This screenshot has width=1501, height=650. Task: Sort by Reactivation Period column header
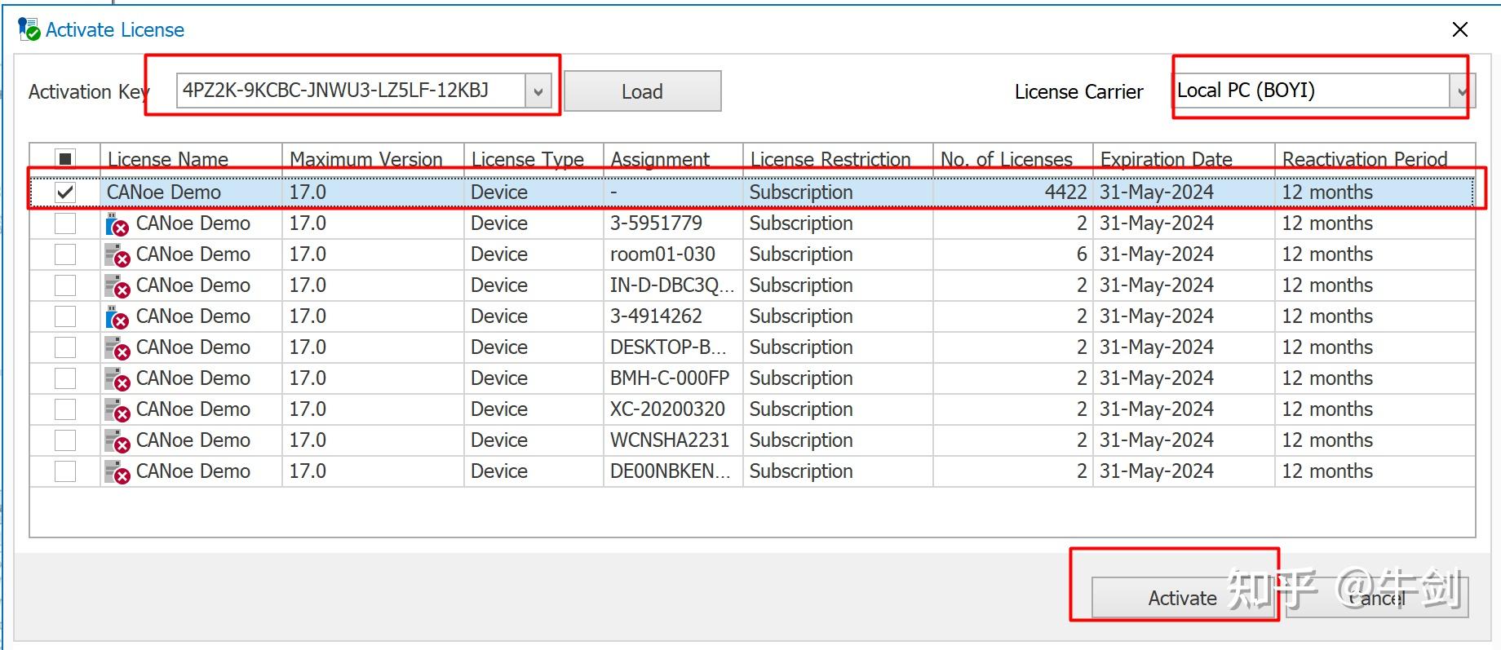click(x=1375, y=158)
